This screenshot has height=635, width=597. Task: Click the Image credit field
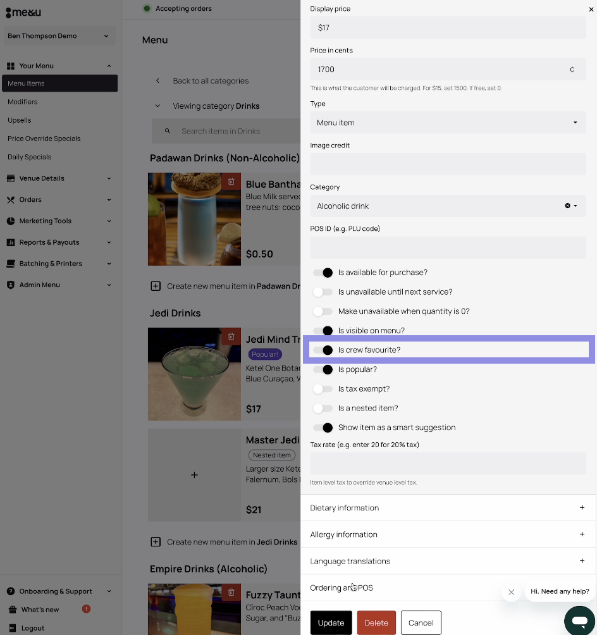pos(448,164)
